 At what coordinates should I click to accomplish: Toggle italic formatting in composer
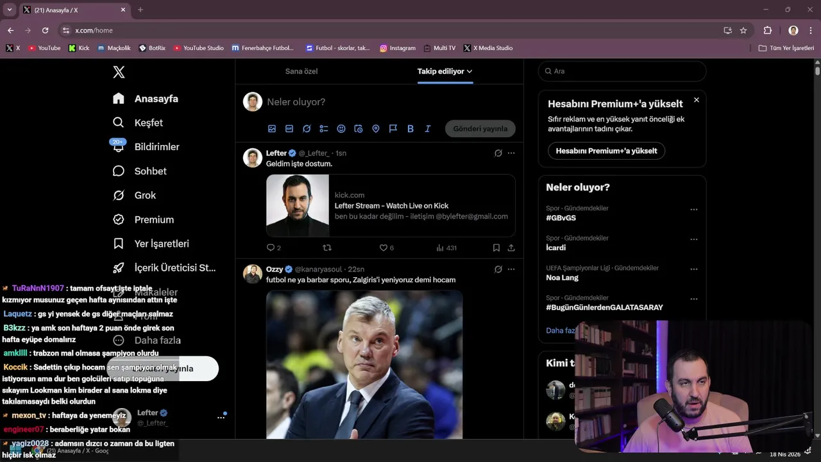[428, 129]
